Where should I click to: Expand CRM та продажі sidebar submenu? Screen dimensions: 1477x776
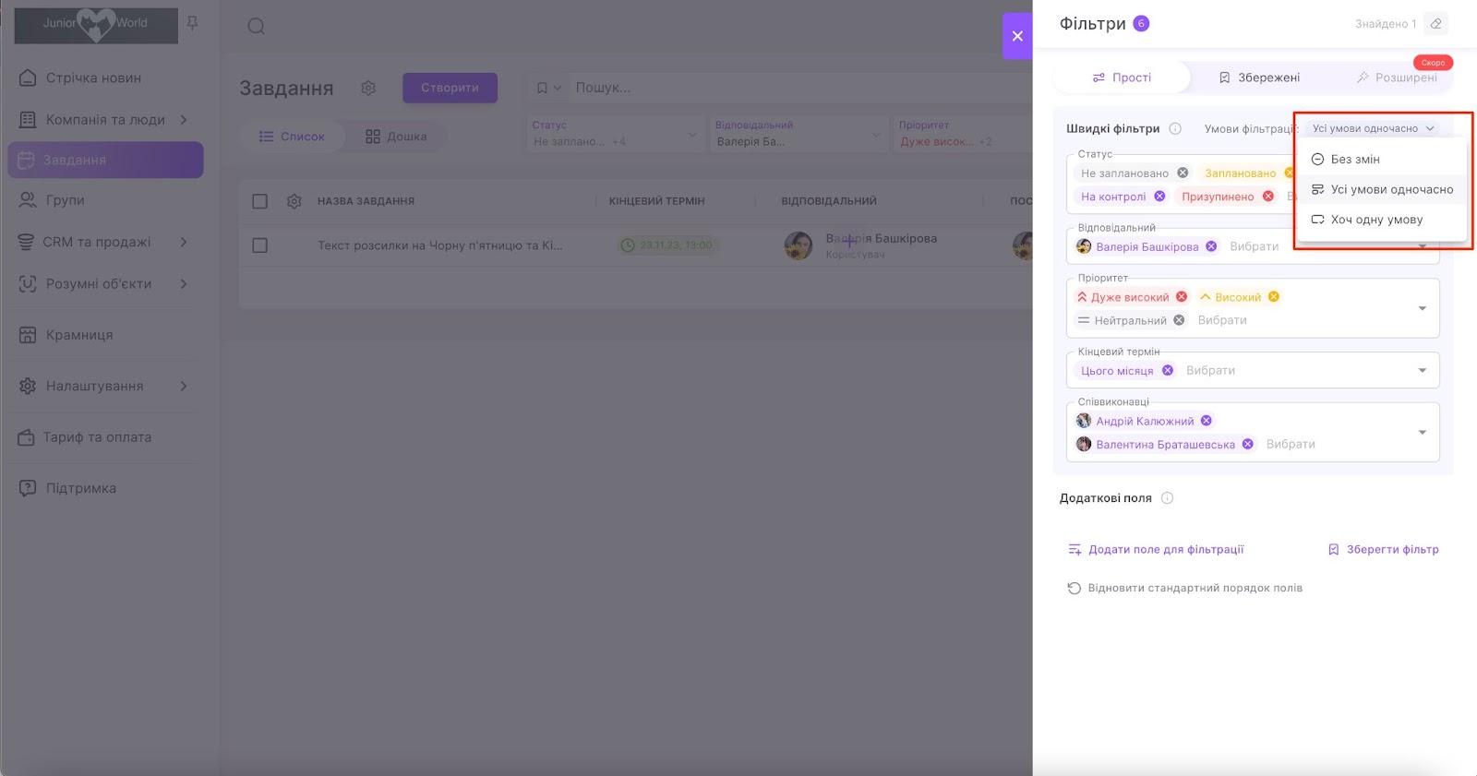(184, 242)
